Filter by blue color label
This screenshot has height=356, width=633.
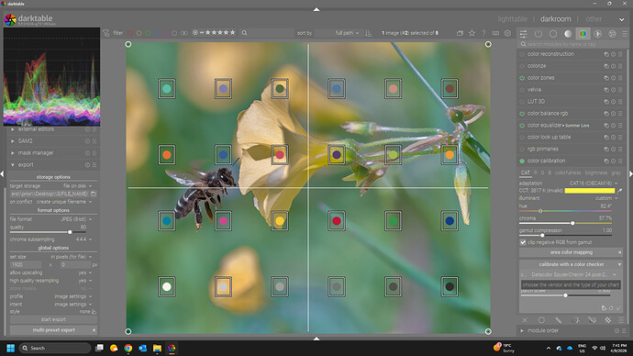pyautogui.click(x=157, y=33)
